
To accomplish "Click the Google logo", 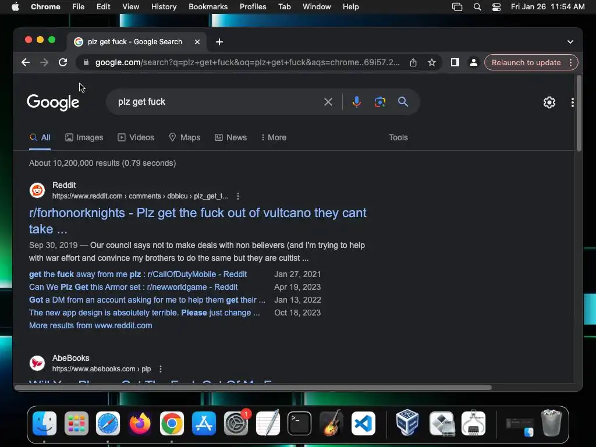I will point(53,102).
